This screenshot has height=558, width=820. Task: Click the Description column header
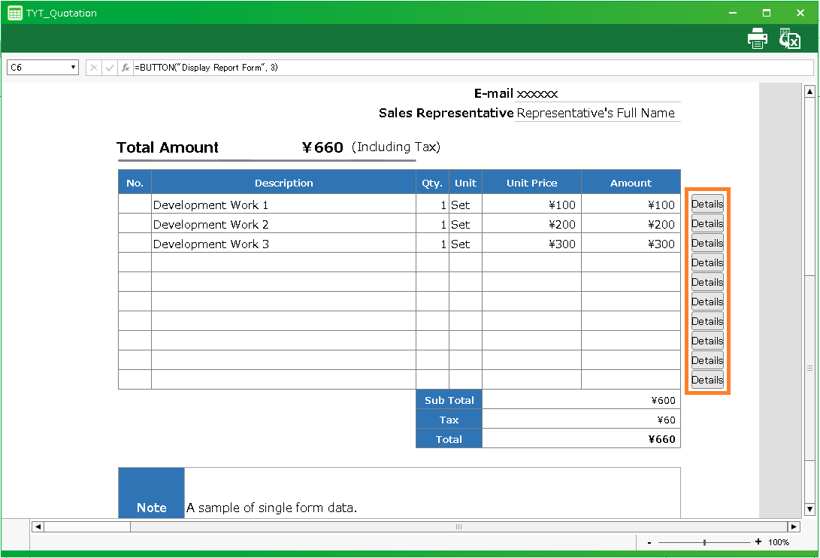[x=283, y=183]
